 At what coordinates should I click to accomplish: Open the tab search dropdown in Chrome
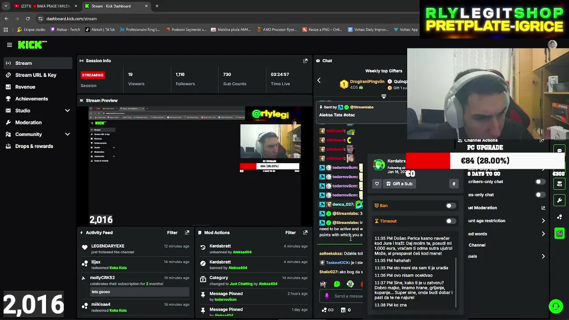click(6, 6)
